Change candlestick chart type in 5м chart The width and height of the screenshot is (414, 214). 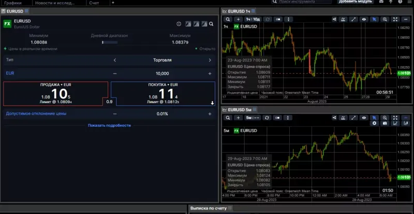click(406, 123)
